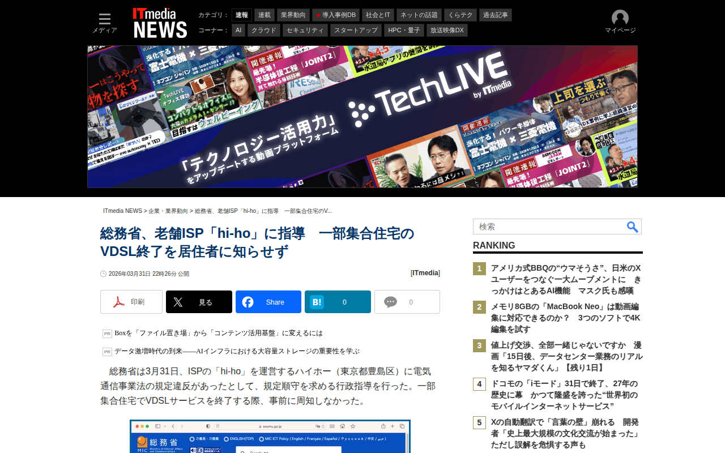Screen dimensions: 725x453
Task: Bookmark on Hatena B! button
Action: point(338,302)
